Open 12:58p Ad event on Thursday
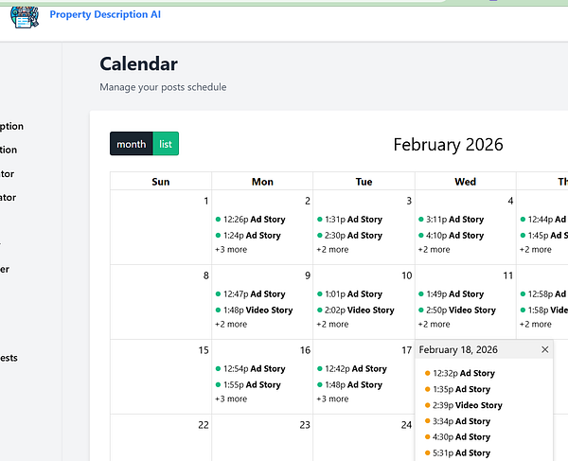Screen dimensions: 568x461 tap(543, 294)
